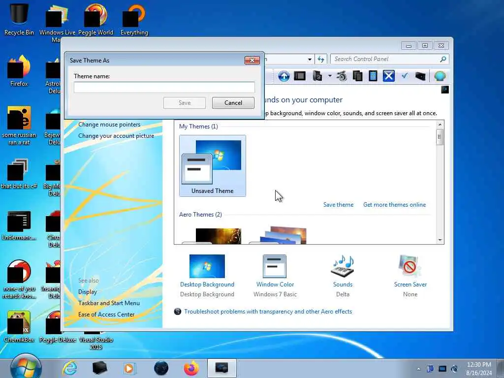Open the Display link under See also

(x=88, y=292)
